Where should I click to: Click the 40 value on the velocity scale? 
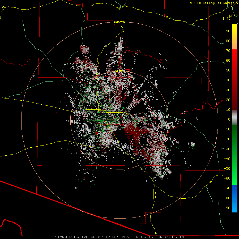pyautogui.click(x=228, y=80)
